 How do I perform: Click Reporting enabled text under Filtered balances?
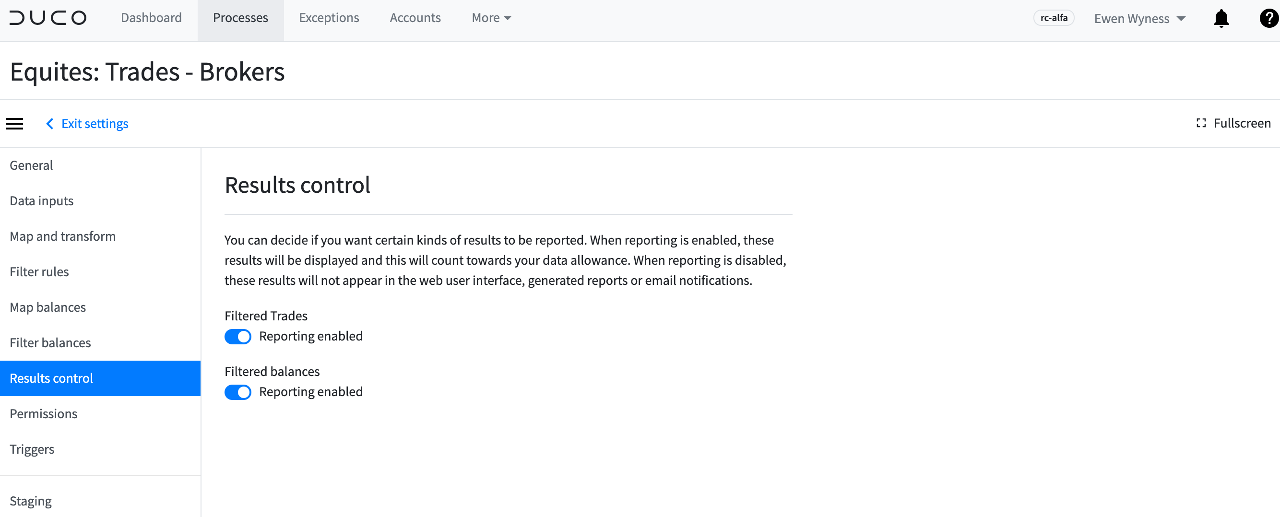[310, 392]
